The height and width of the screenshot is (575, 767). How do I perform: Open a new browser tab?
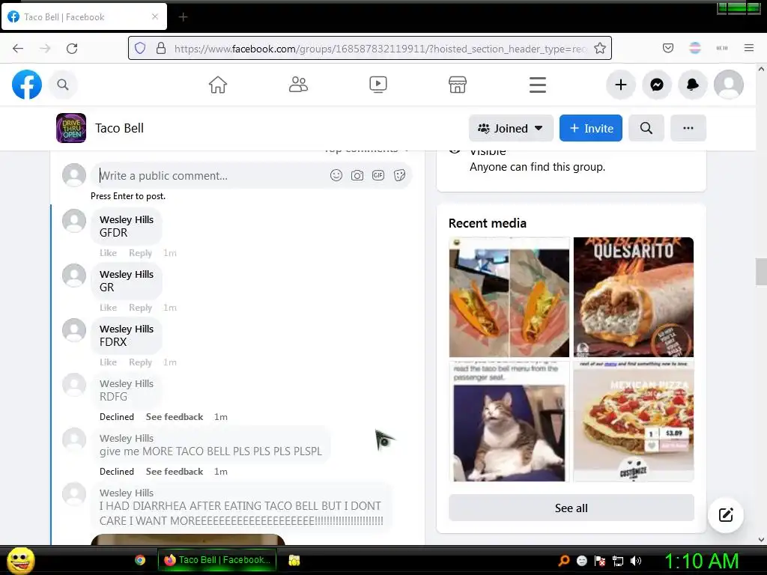[x=183, y=17]
